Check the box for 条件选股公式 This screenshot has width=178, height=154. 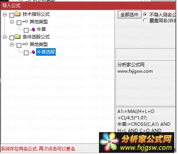pyautogui.click(x=12, y=38)
